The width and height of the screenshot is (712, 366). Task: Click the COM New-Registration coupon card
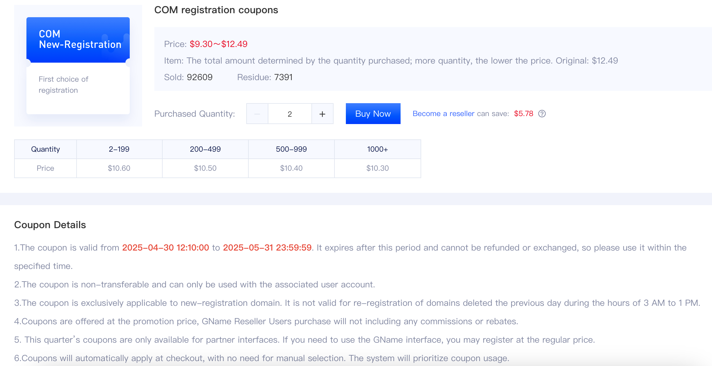coord(78,66)
